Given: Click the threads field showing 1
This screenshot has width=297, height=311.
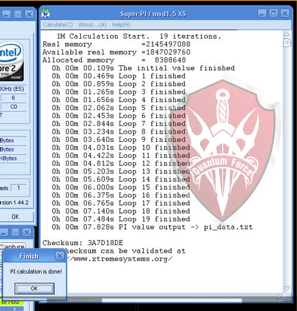Looking at the screenshot, I should [18, 188].
